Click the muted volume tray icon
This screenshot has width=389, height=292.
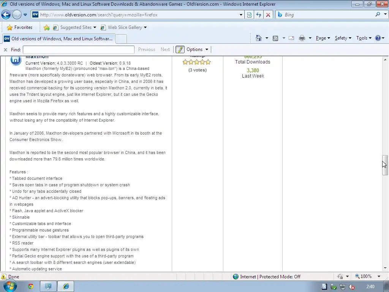click(x=351, y=287)
